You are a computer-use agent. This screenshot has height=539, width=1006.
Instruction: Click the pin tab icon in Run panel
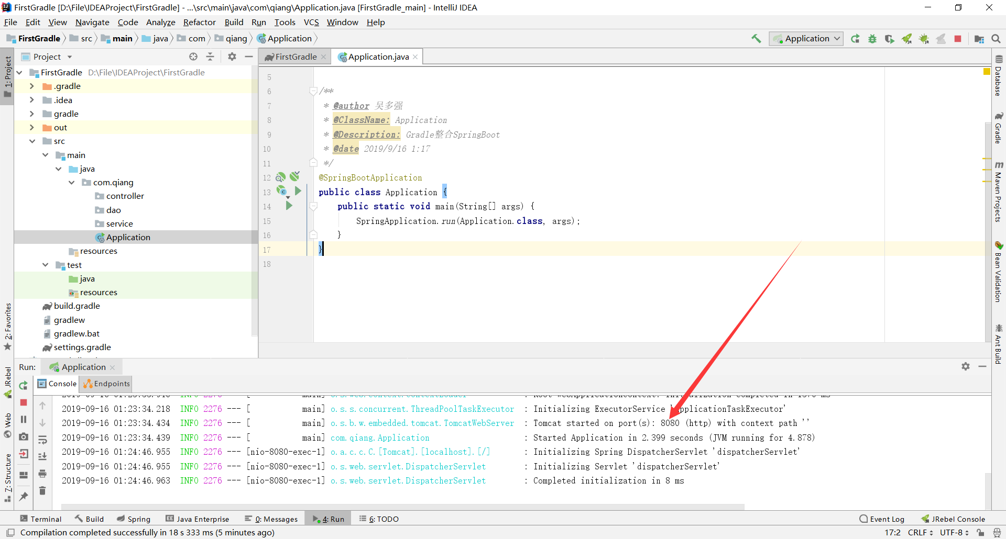[x=24, y=496]
